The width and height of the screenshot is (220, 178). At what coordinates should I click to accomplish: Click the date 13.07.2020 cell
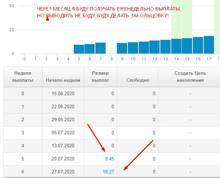coord(63,146)
